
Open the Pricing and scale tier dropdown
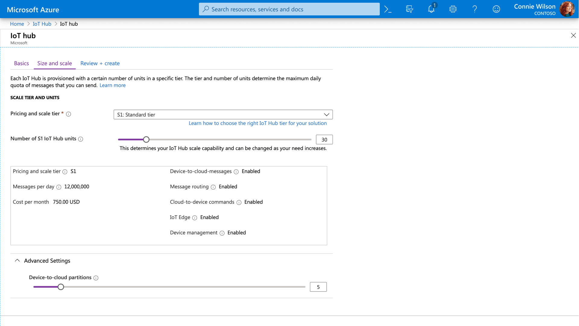tap(223, 115)
